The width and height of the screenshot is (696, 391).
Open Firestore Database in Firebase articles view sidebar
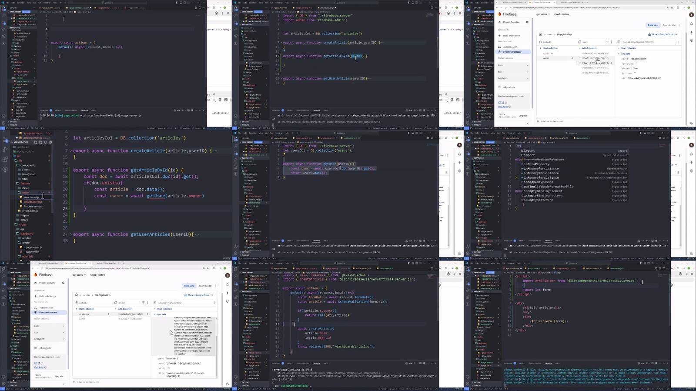tap(49, 312)
